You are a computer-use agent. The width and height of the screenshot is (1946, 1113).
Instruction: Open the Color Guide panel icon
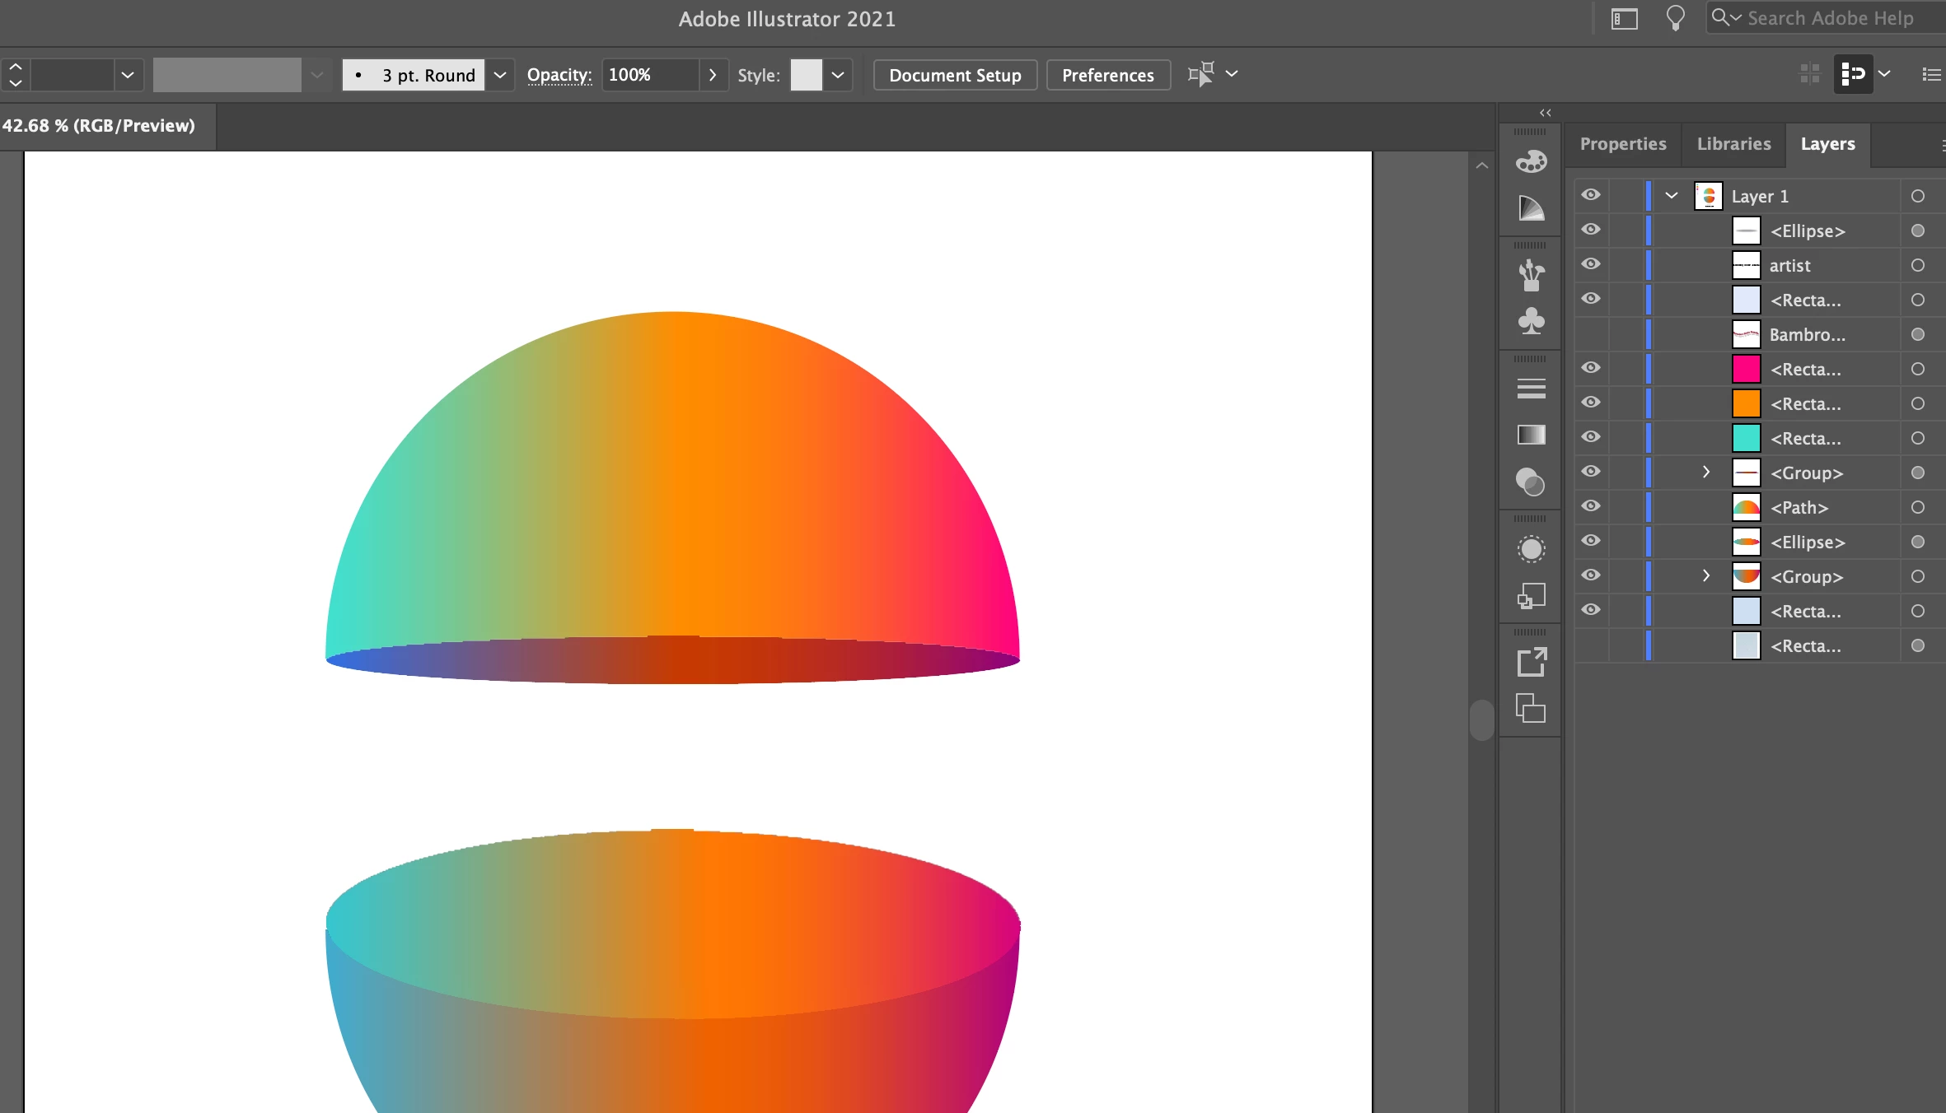1531,208
